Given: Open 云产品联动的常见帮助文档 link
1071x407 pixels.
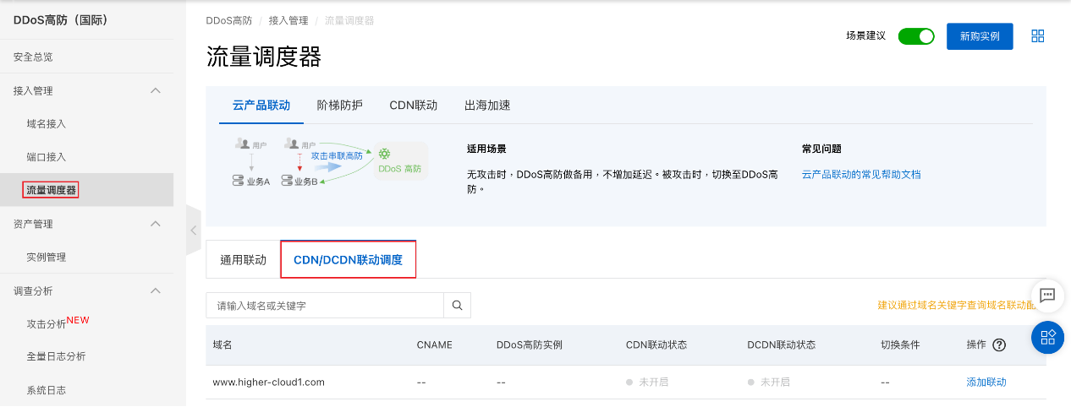Looking at the screenshot, I should click(860, 174).
